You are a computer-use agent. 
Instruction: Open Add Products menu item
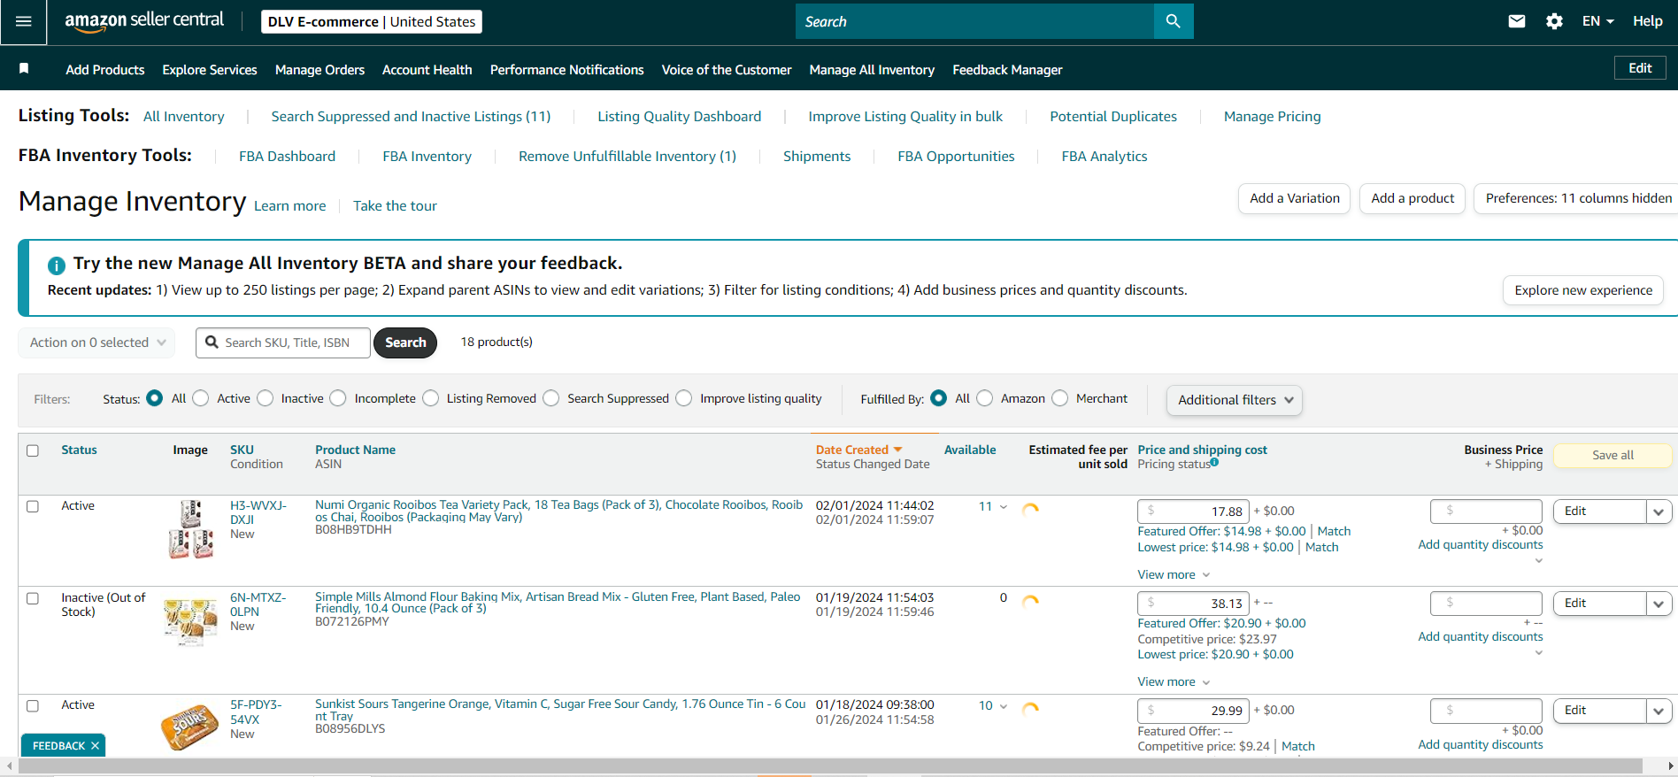click(105, 70)
